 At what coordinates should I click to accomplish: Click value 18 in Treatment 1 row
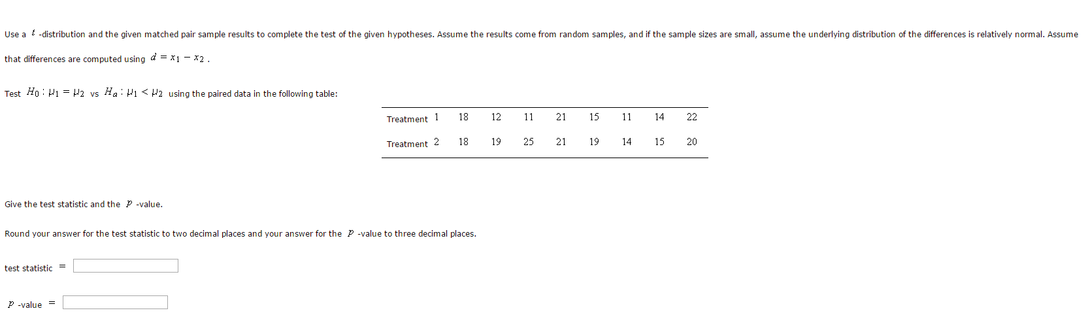tap(463, 117)
